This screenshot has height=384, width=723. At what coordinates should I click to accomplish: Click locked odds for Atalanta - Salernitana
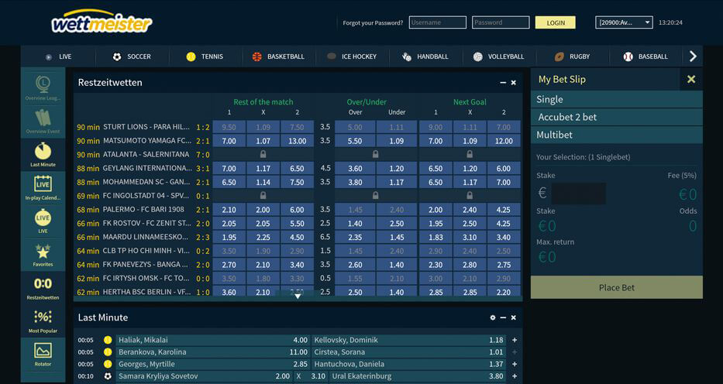(263, 154)
